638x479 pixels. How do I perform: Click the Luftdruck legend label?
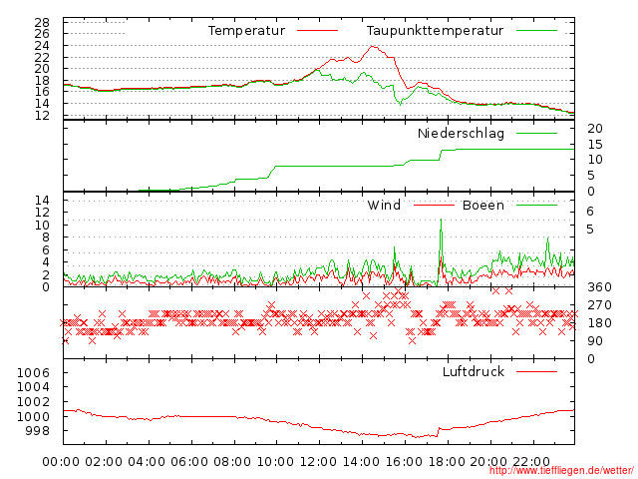tap(474, 372)
